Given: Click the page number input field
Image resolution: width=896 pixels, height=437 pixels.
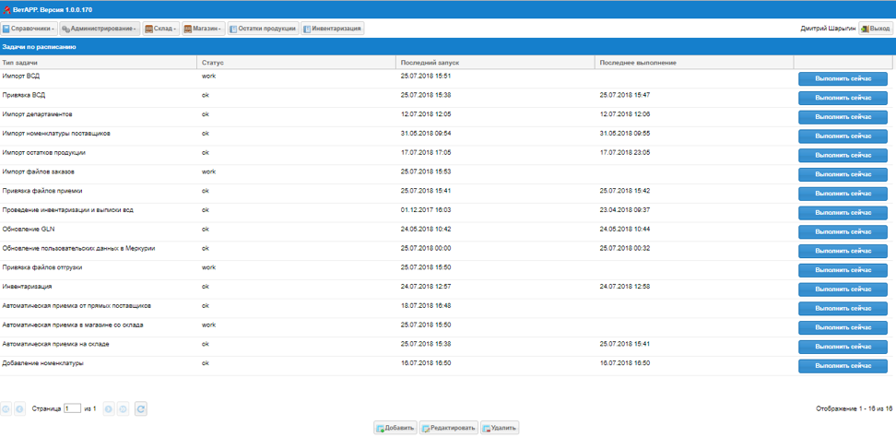Looking at the screenshot, I should tap(72, 408).
